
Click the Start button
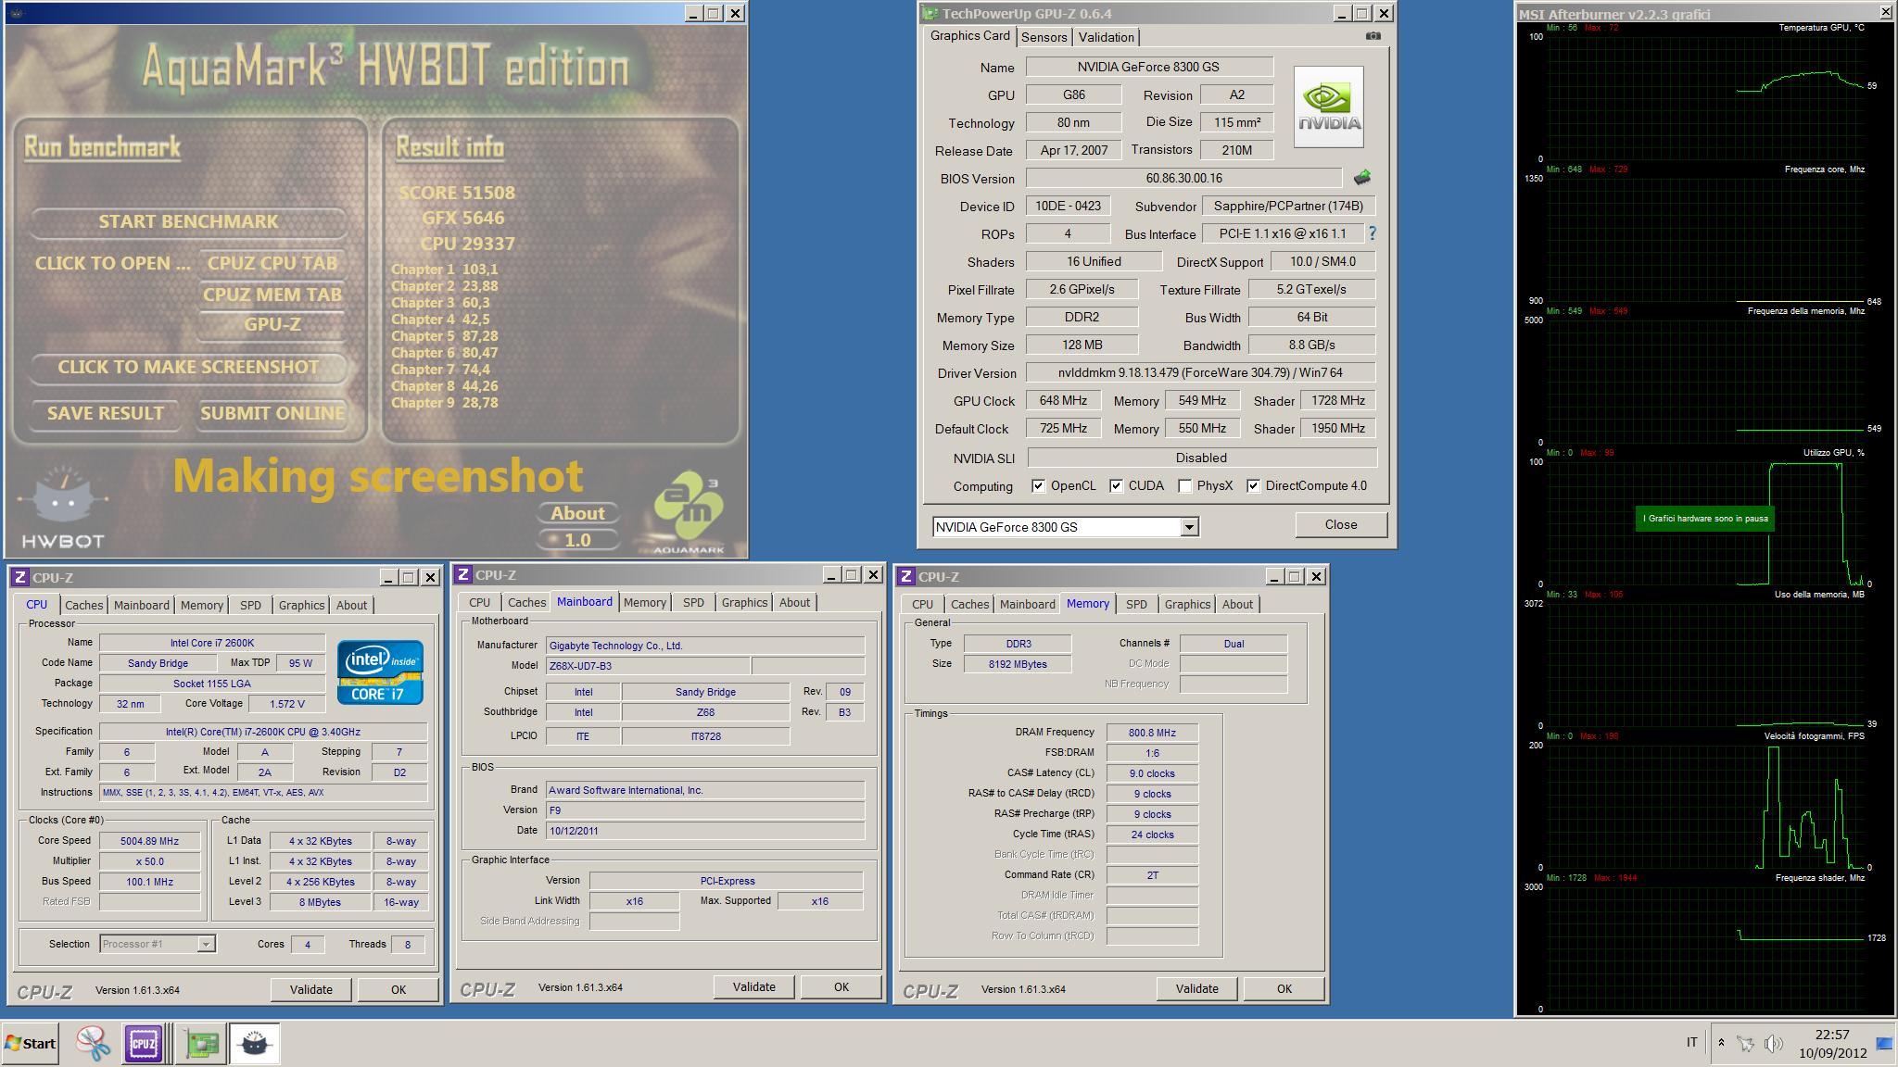31,1044
